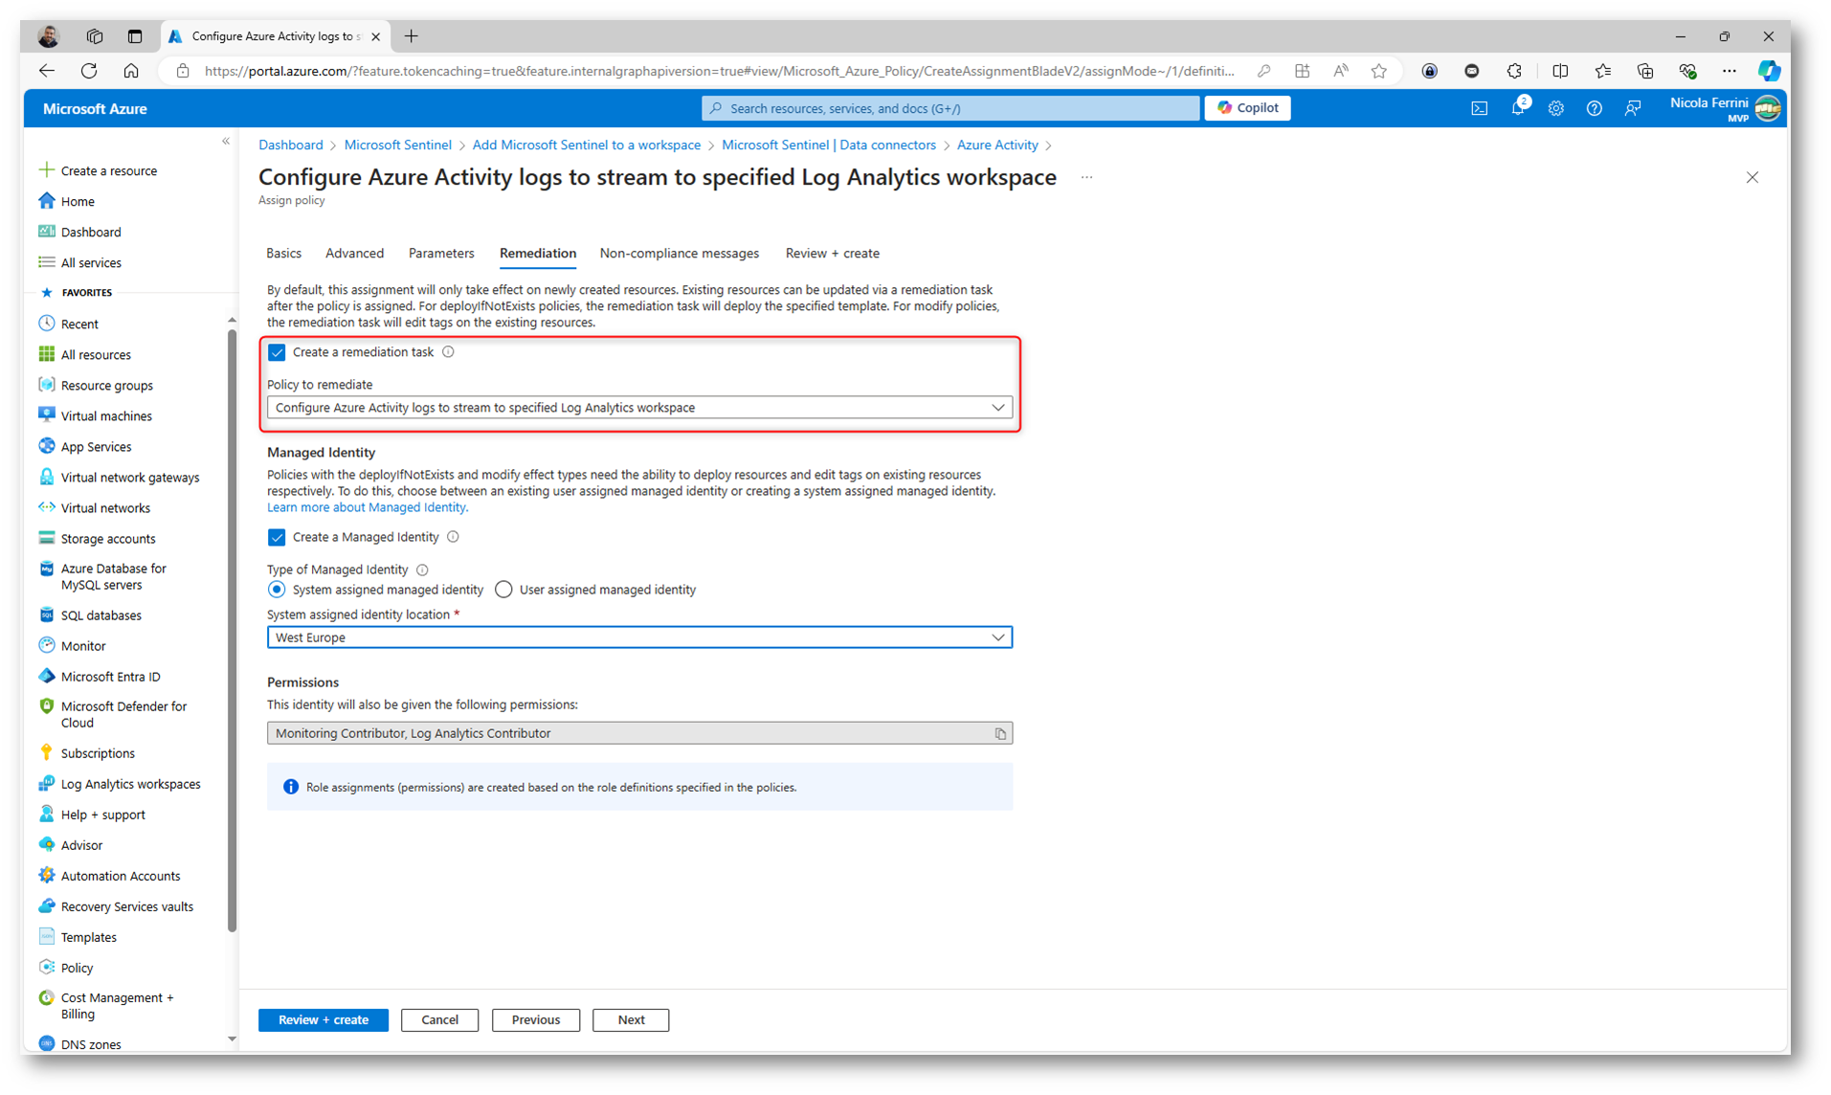Open Cost Management + Billing
This screenshot has height=1095, width=1831.
click(x=117, y=1005)
